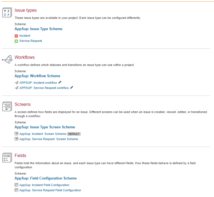Open AppSup: Service Request: Screen Scheme link
The width and height of the screenshot is (214, 197).
tap(49, 139)
